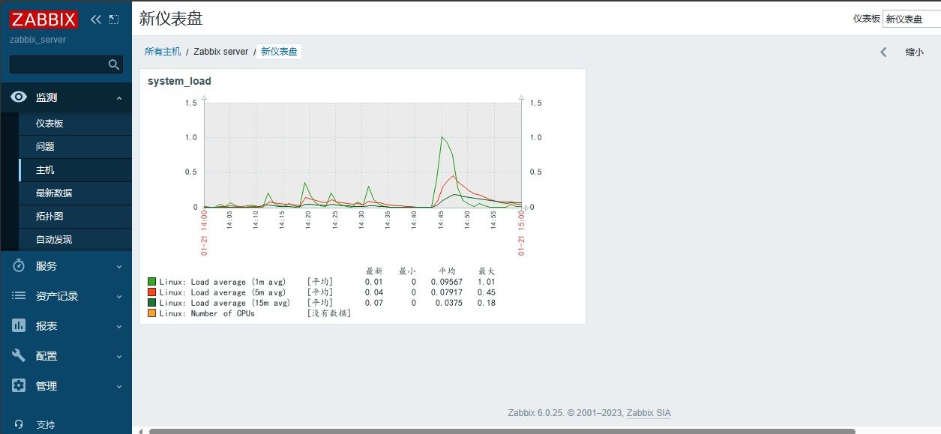The image size is (941, 434).
Task: Open the 仪表板 selection dropdown
Action: pyautogui.click(x=911, y=19)
